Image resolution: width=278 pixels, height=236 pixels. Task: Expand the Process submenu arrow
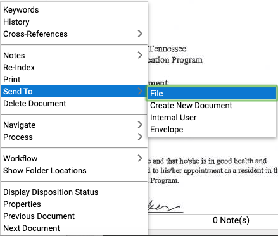pos(140,137)
